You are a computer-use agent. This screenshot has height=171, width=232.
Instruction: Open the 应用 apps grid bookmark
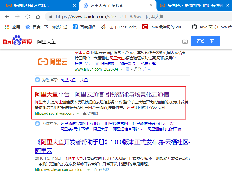[12, 27]
